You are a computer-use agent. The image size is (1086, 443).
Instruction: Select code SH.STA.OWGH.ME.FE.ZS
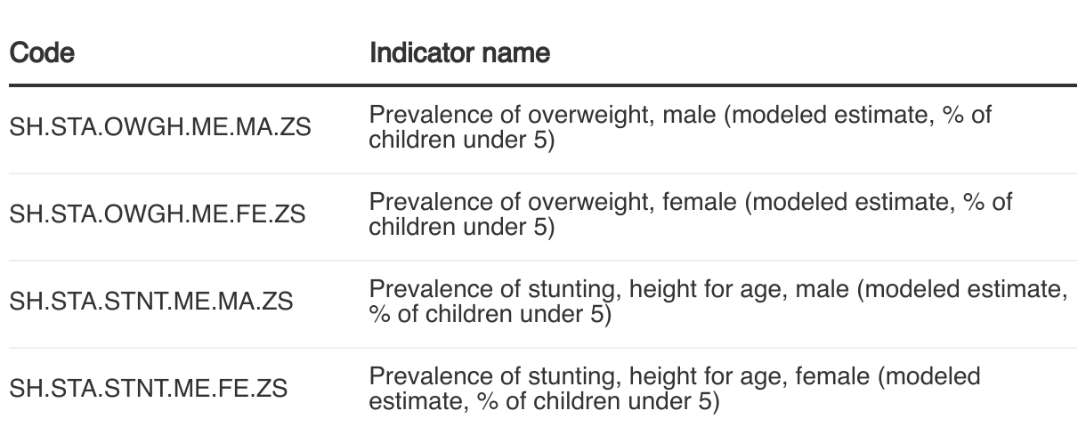point(158,215)
